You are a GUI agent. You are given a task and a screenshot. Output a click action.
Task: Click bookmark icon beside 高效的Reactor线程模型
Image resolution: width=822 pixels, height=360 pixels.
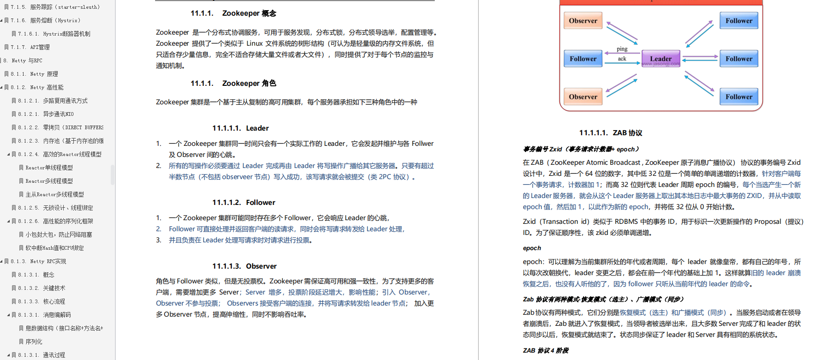tap(14, 154)
